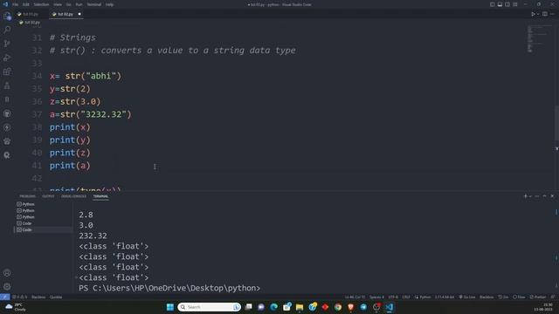Toggle the bottom panel layout button
The width and height of the screenshot is (559, 314).
(500, 4)
